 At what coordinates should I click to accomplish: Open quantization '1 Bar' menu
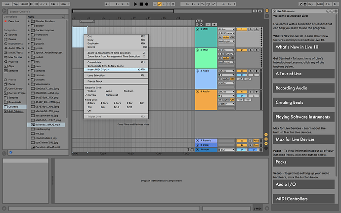point(65,4)
